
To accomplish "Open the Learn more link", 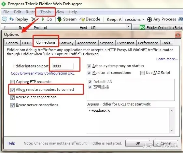I will pyautogui.click(x=167, y=59).
